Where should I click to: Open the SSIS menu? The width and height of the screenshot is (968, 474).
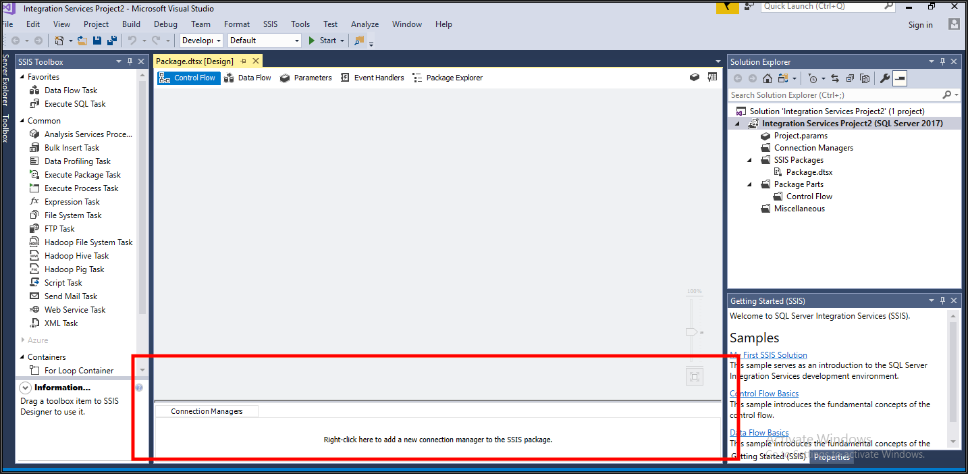(270, 24)
